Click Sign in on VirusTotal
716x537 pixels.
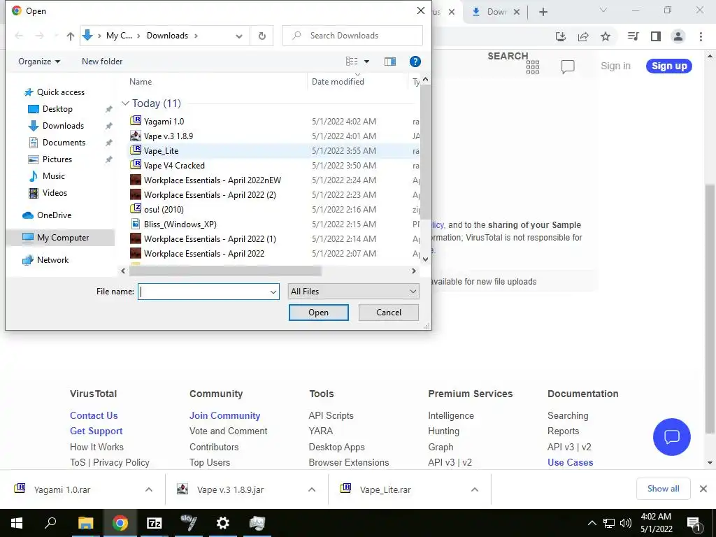[615, 66]
